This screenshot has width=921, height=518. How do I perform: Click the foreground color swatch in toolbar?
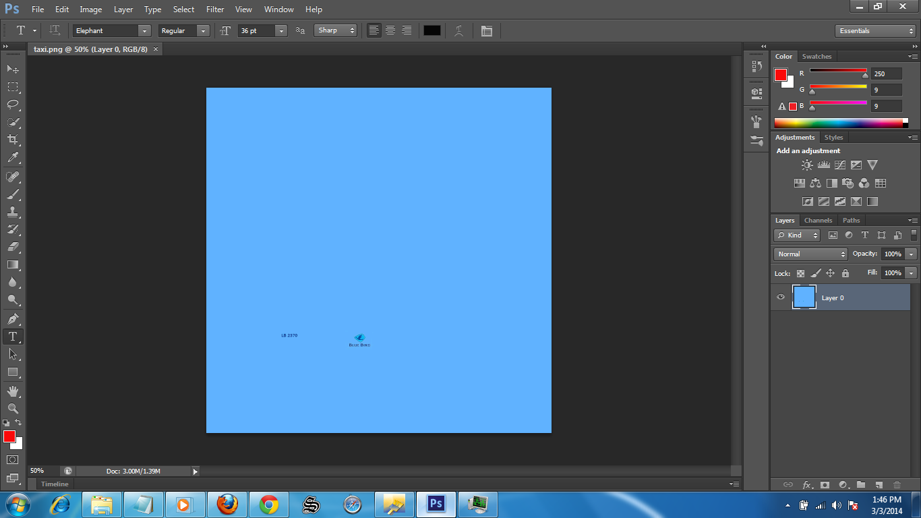(x=9, y=436)
